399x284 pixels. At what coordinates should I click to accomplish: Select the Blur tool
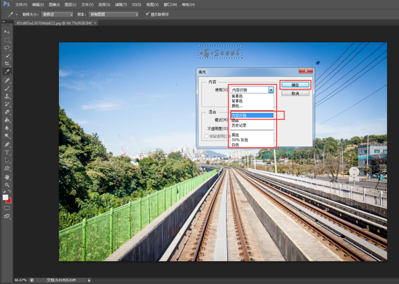(x=7, y=128)
